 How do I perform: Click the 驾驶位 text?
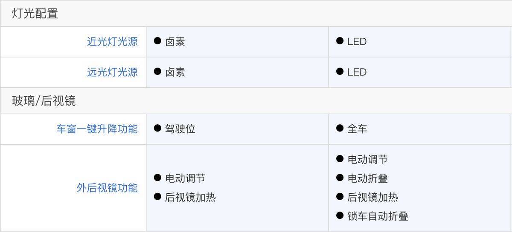point(180,129)
